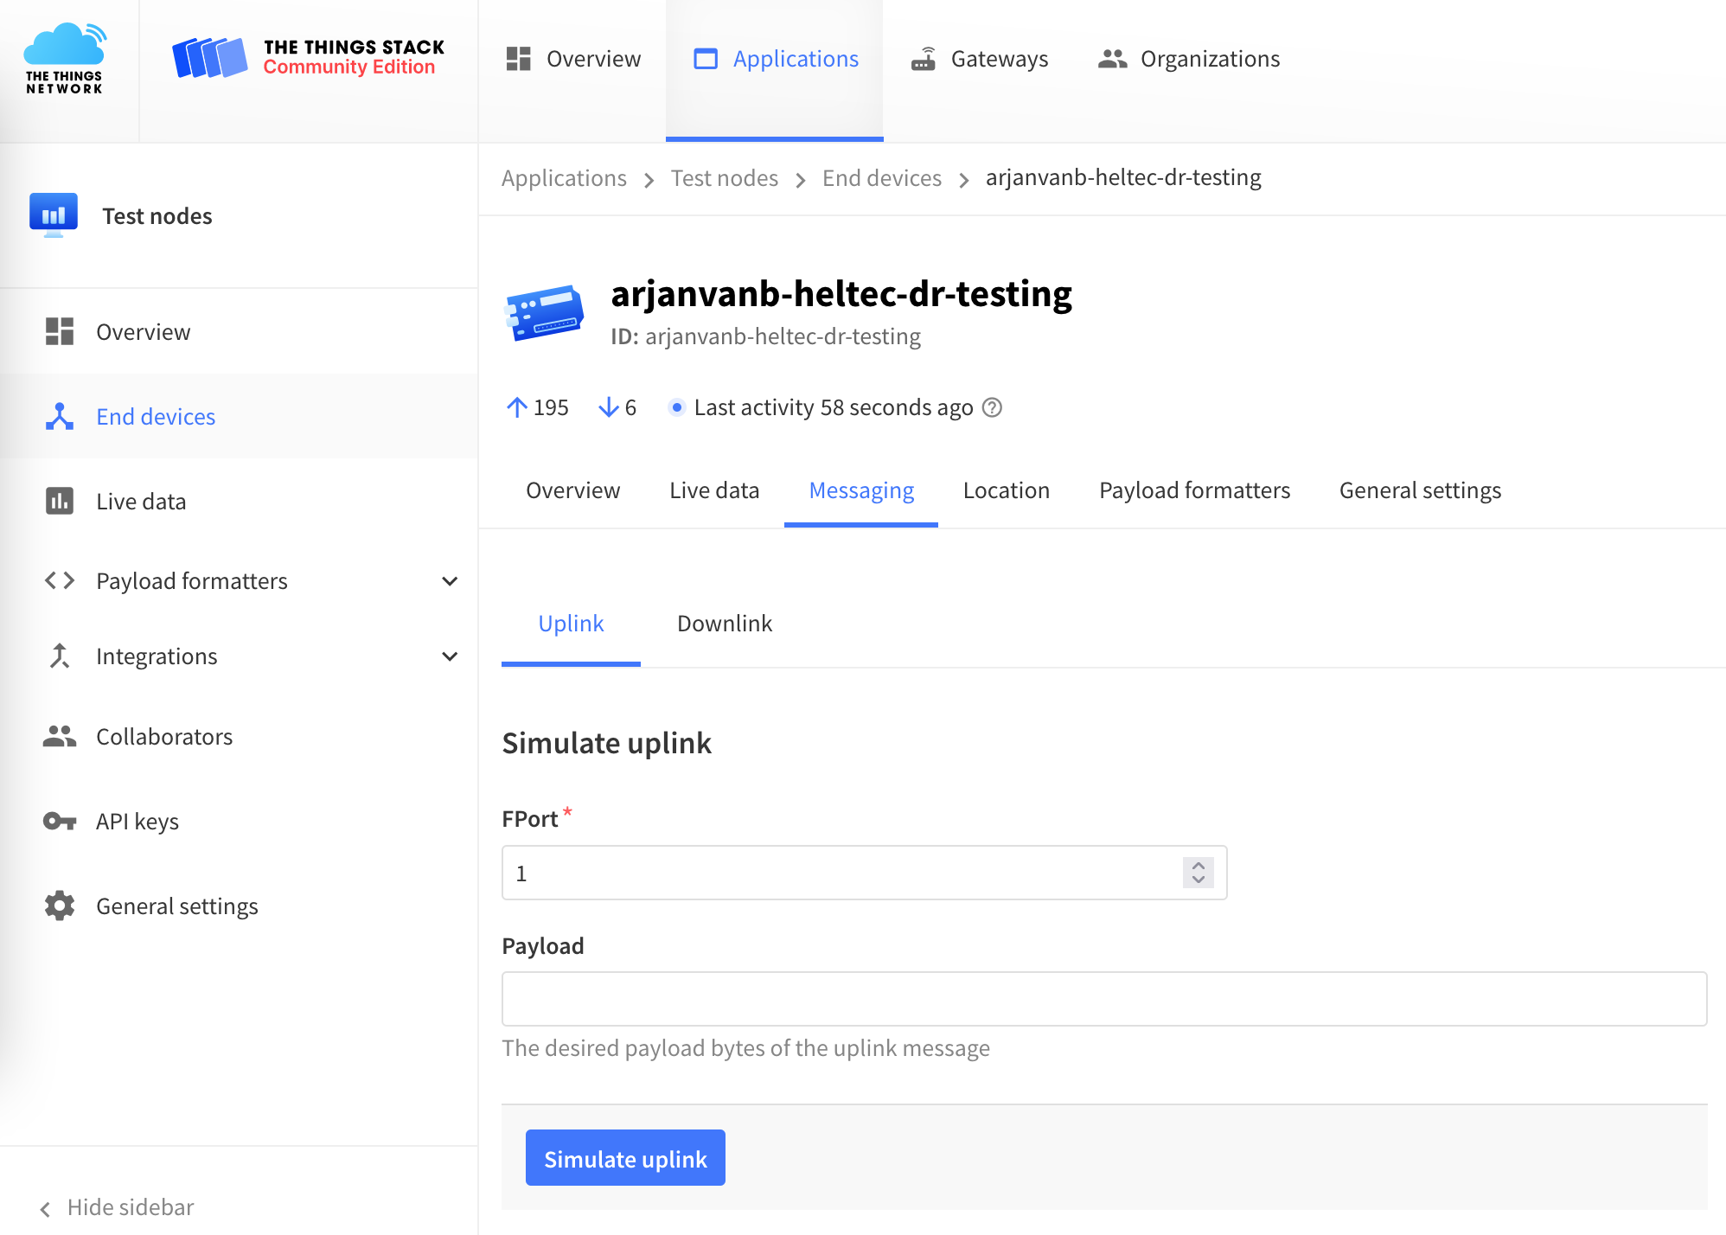Increment FPort with stepper up arrow
1726x1235 pixels.
[x=1199, y=866]
